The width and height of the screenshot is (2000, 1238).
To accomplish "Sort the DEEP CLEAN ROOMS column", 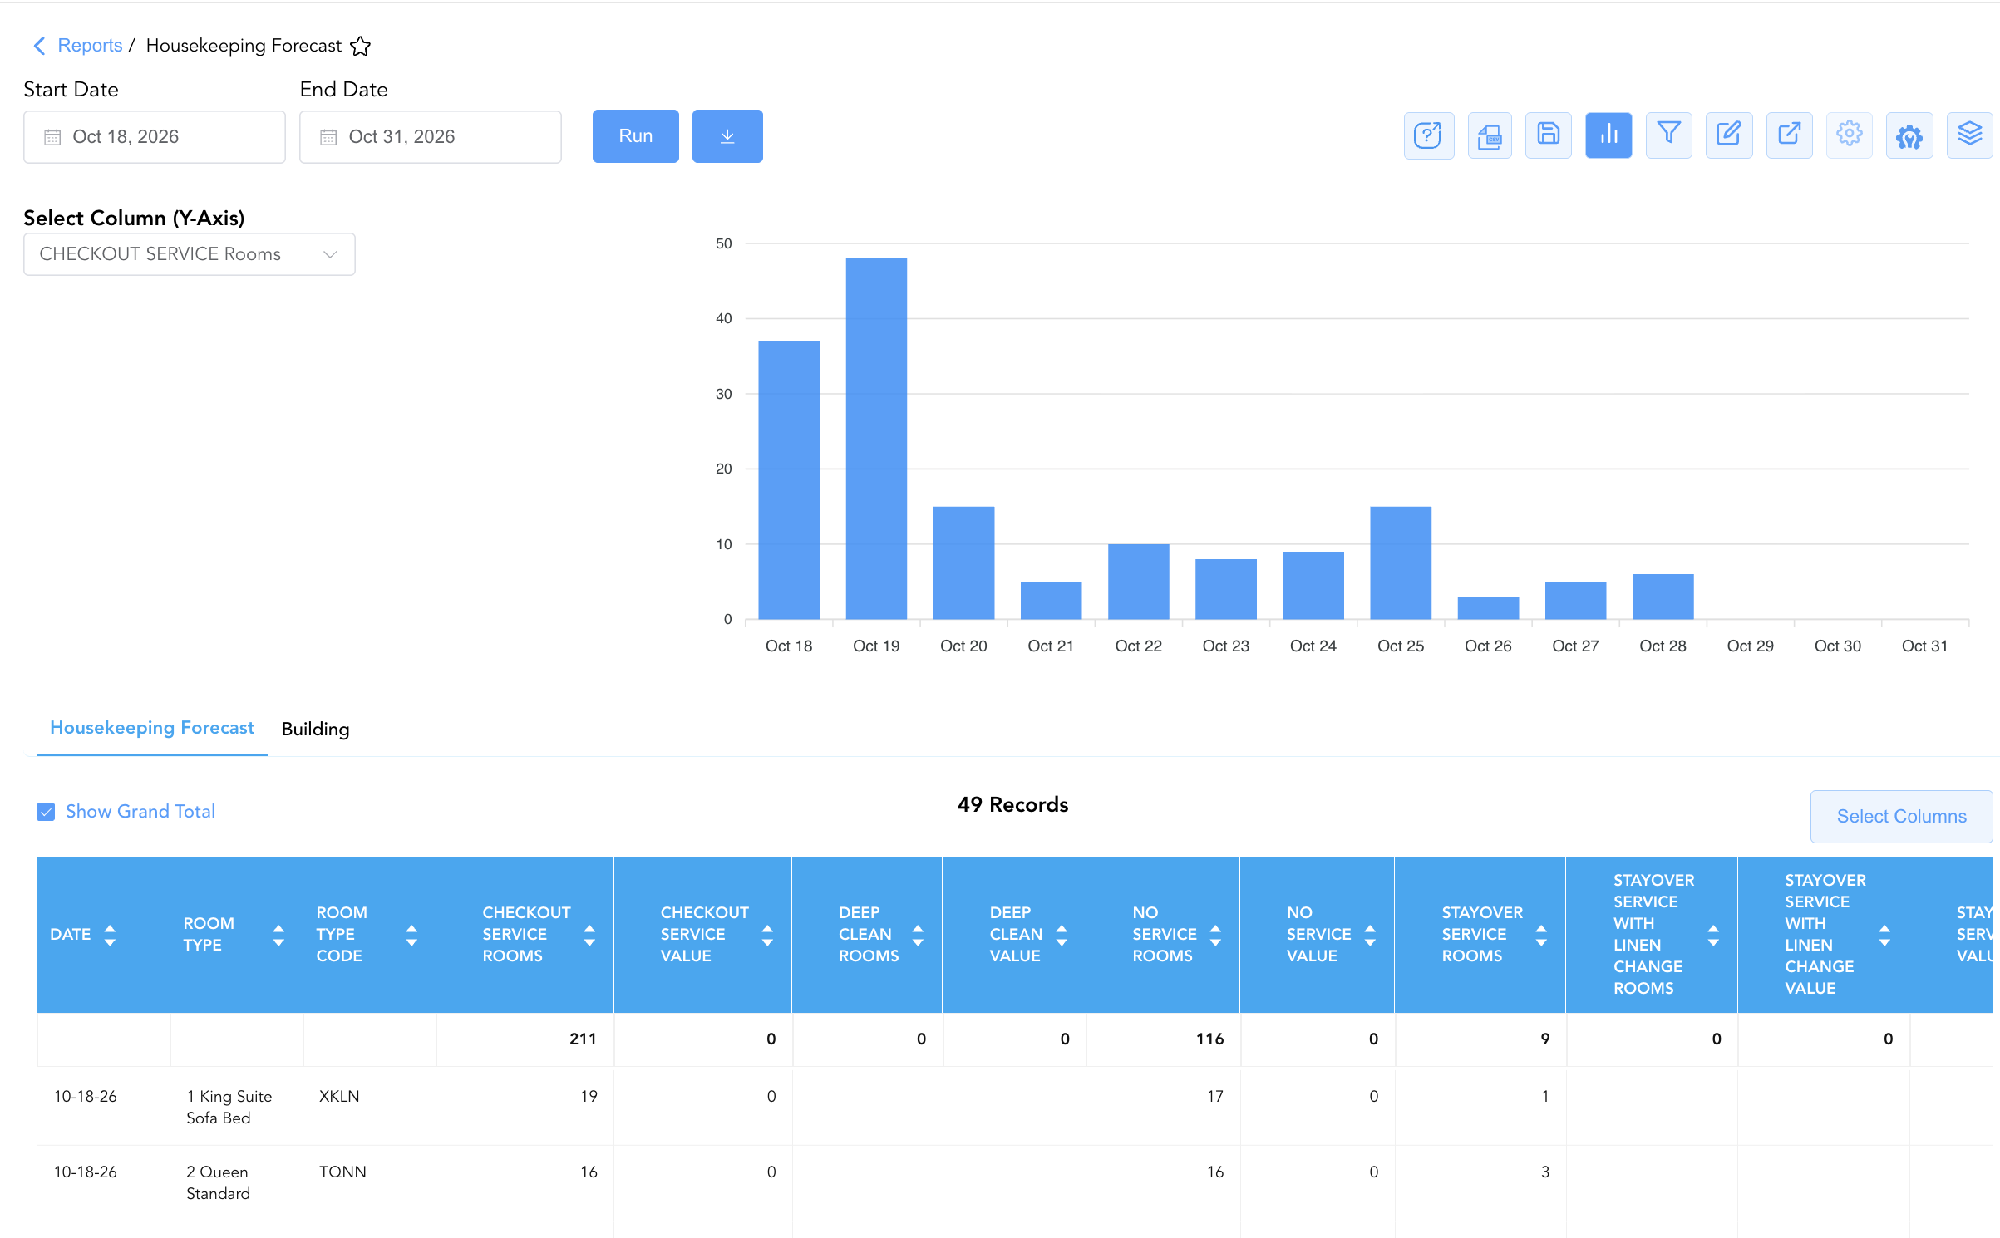I will (918, 935).
